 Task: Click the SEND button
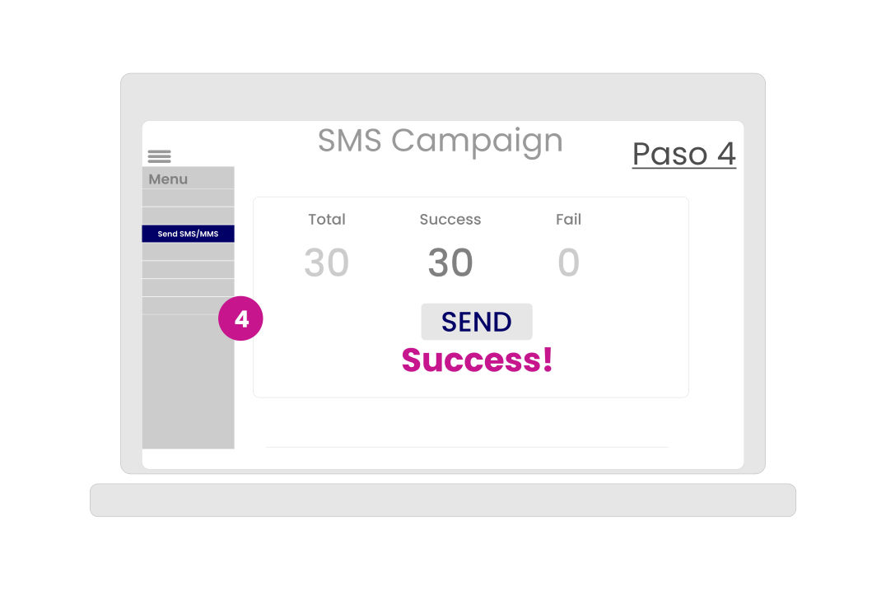pos(476,322)
